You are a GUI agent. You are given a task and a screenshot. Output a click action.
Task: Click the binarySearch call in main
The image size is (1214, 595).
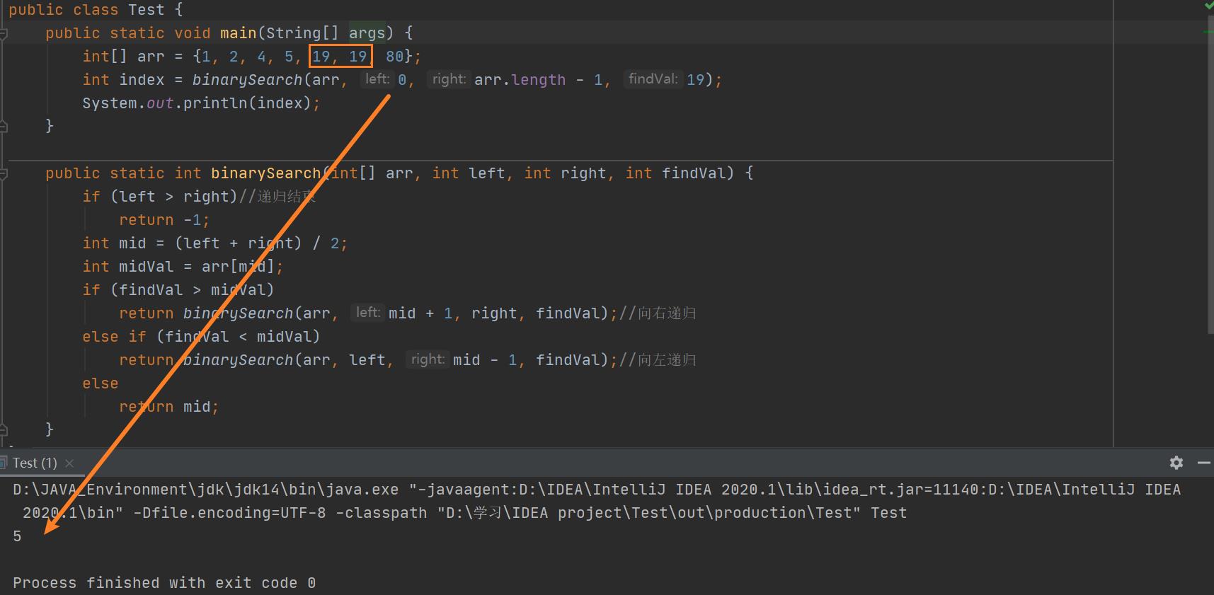click(247, 80)
